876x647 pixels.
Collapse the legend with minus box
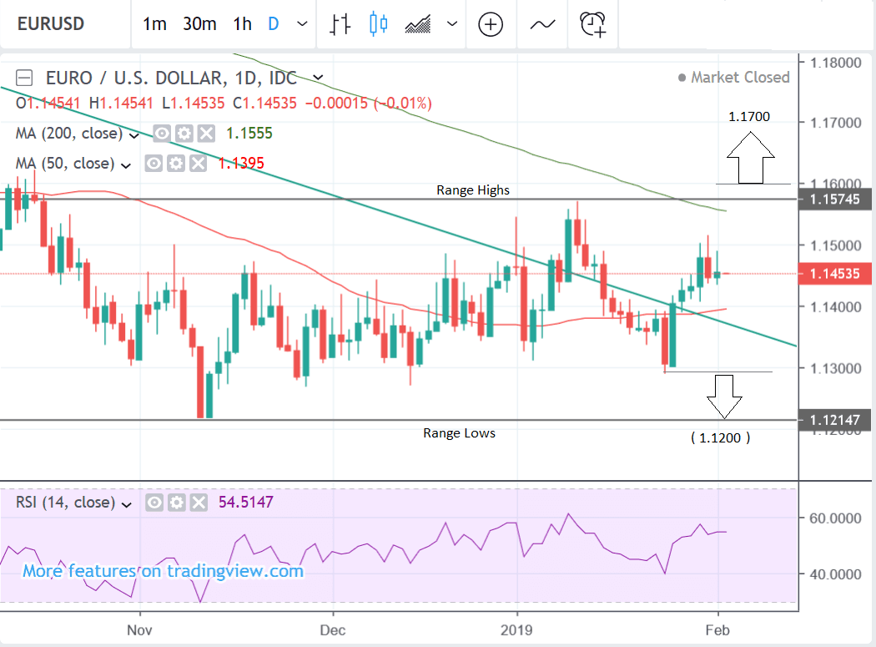(x=24, y=78)
